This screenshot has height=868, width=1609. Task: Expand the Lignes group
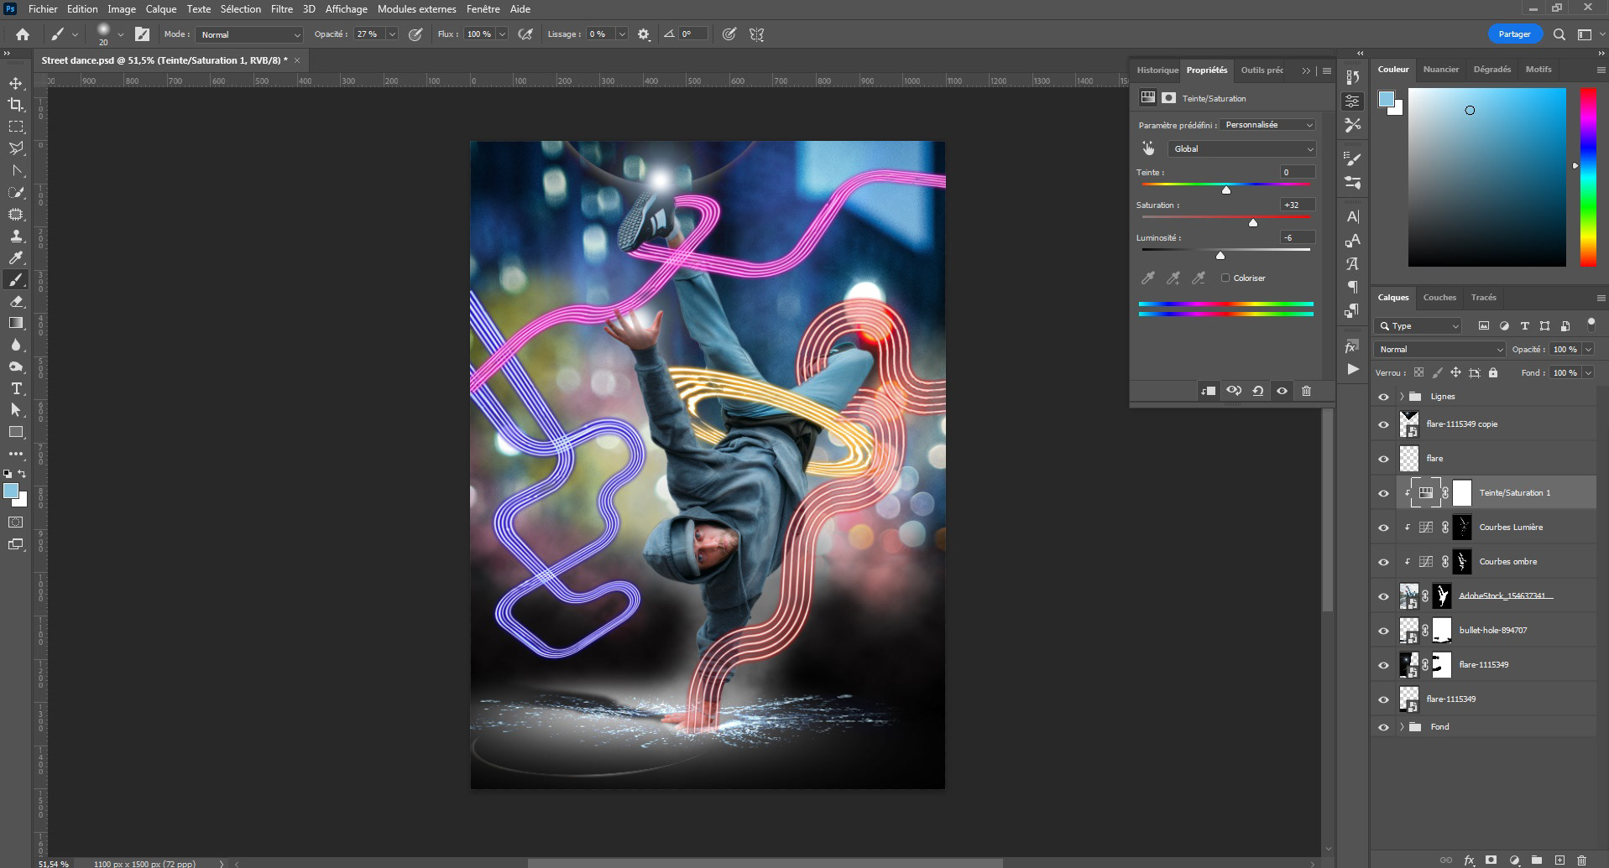tap(1402, 397)
